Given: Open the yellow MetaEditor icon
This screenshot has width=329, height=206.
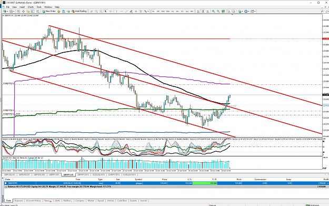Looking at the screenshot, I should pos(59,12).
